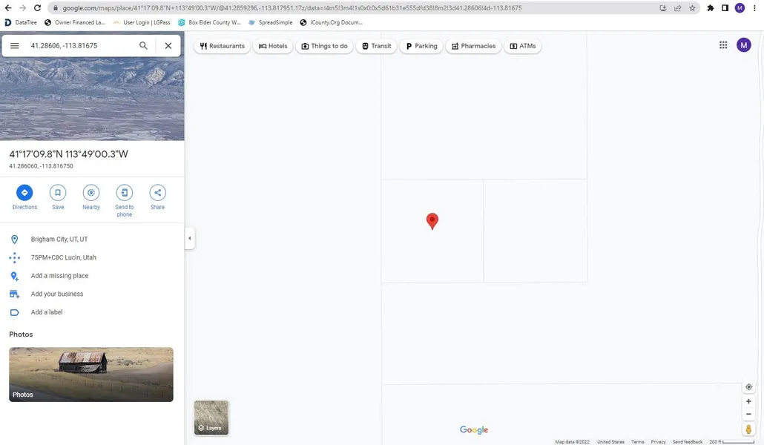Select the Pharmacies category chip
The width and height of the screenshot is (764, 445).
pyautogui.click(x=473, y=46)
